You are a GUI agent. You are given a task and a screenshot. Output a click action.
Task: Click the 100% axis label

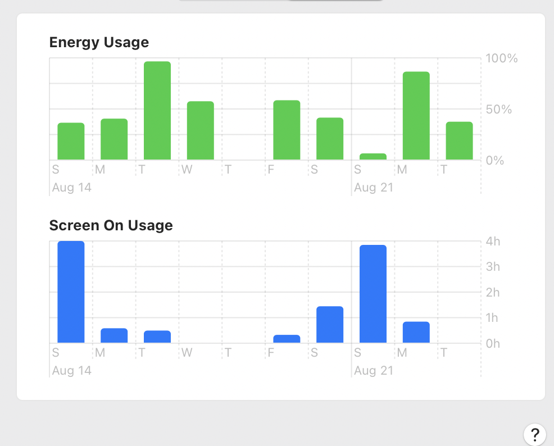500,58
